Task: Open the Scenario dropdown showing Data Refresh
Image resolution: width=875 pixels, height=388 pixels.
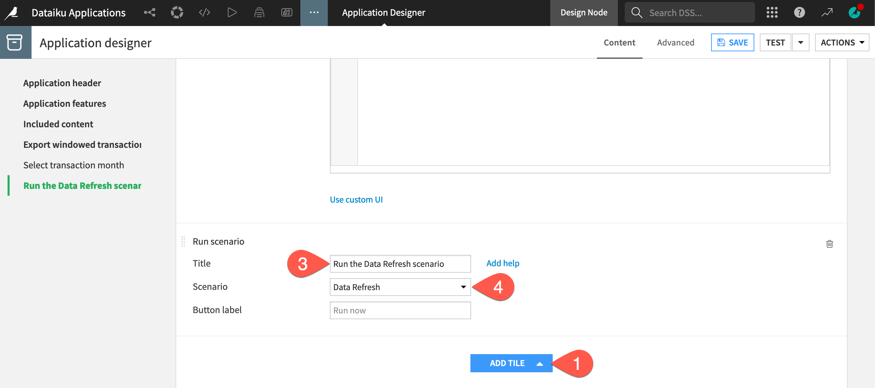Action: 400,287
